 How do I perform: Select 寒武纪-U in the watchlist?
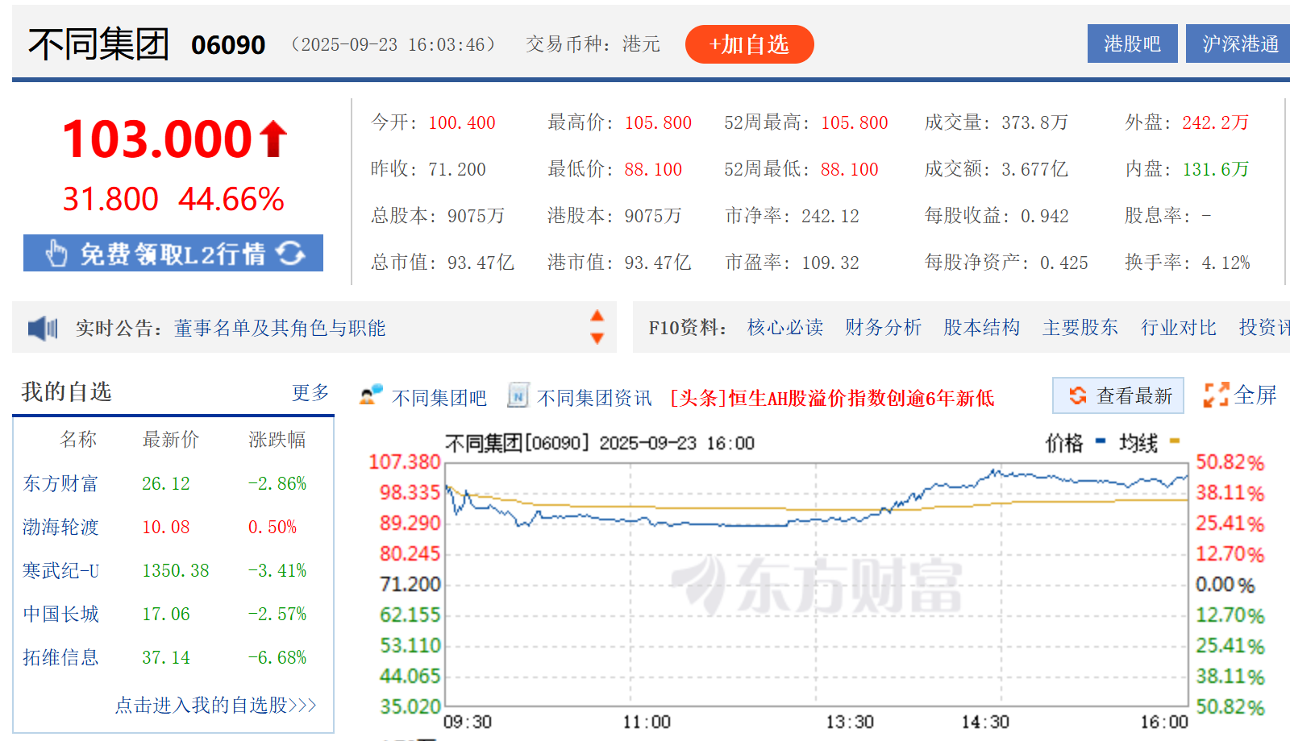point(60,570)
